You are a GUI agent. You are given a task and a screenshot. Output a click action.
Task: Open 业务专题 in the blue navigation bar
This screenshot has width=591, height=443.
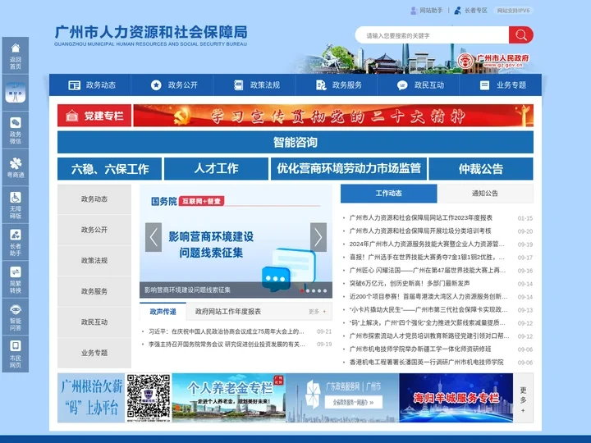502,85
